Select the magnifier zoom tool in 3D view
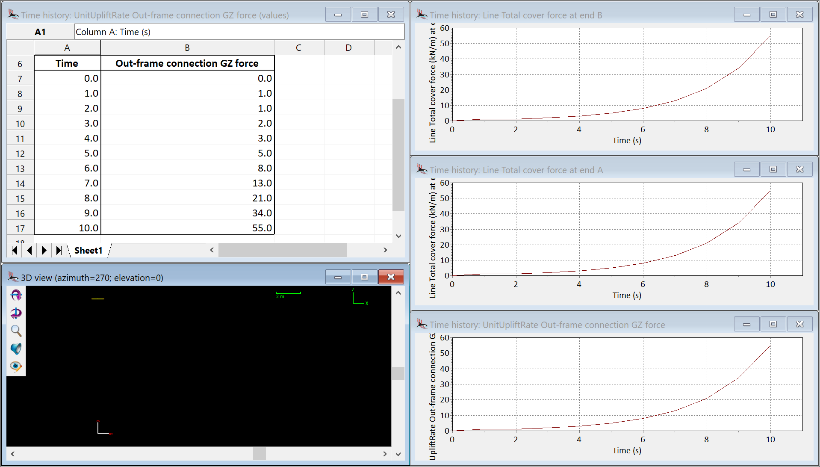The height and width of the screenshot is (467, 820). coord(16,331)
